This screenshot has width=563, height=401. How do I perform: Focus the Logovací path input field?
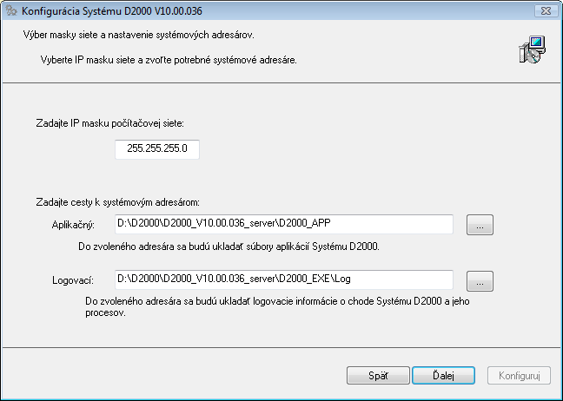[x=284, y=279]
